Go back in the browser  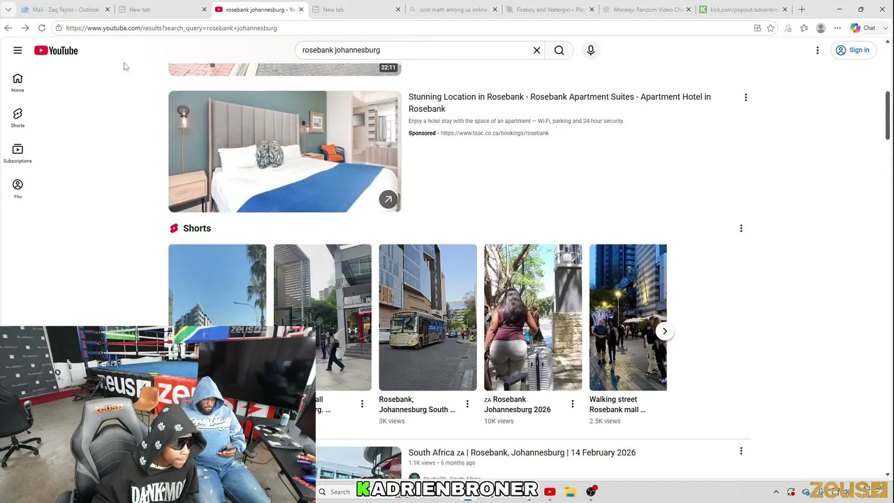(8, 28)
